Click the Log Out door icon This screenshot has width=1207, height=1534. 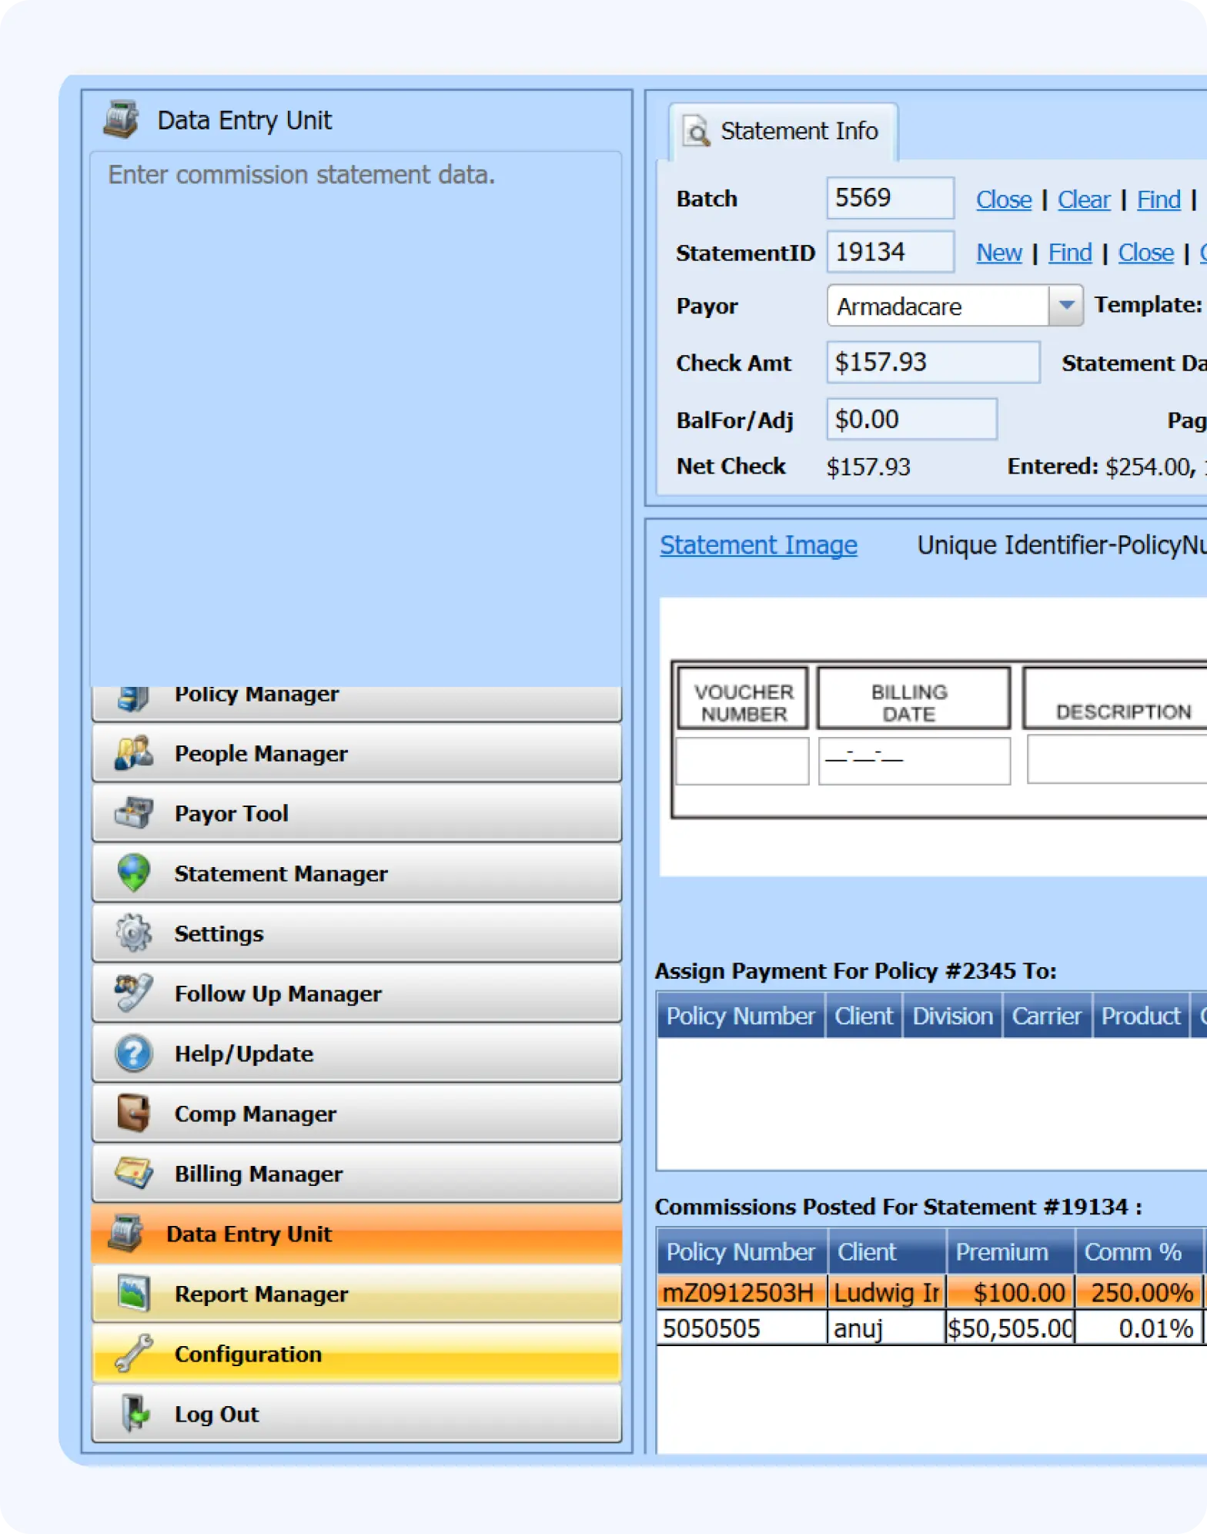[133, 1414]
